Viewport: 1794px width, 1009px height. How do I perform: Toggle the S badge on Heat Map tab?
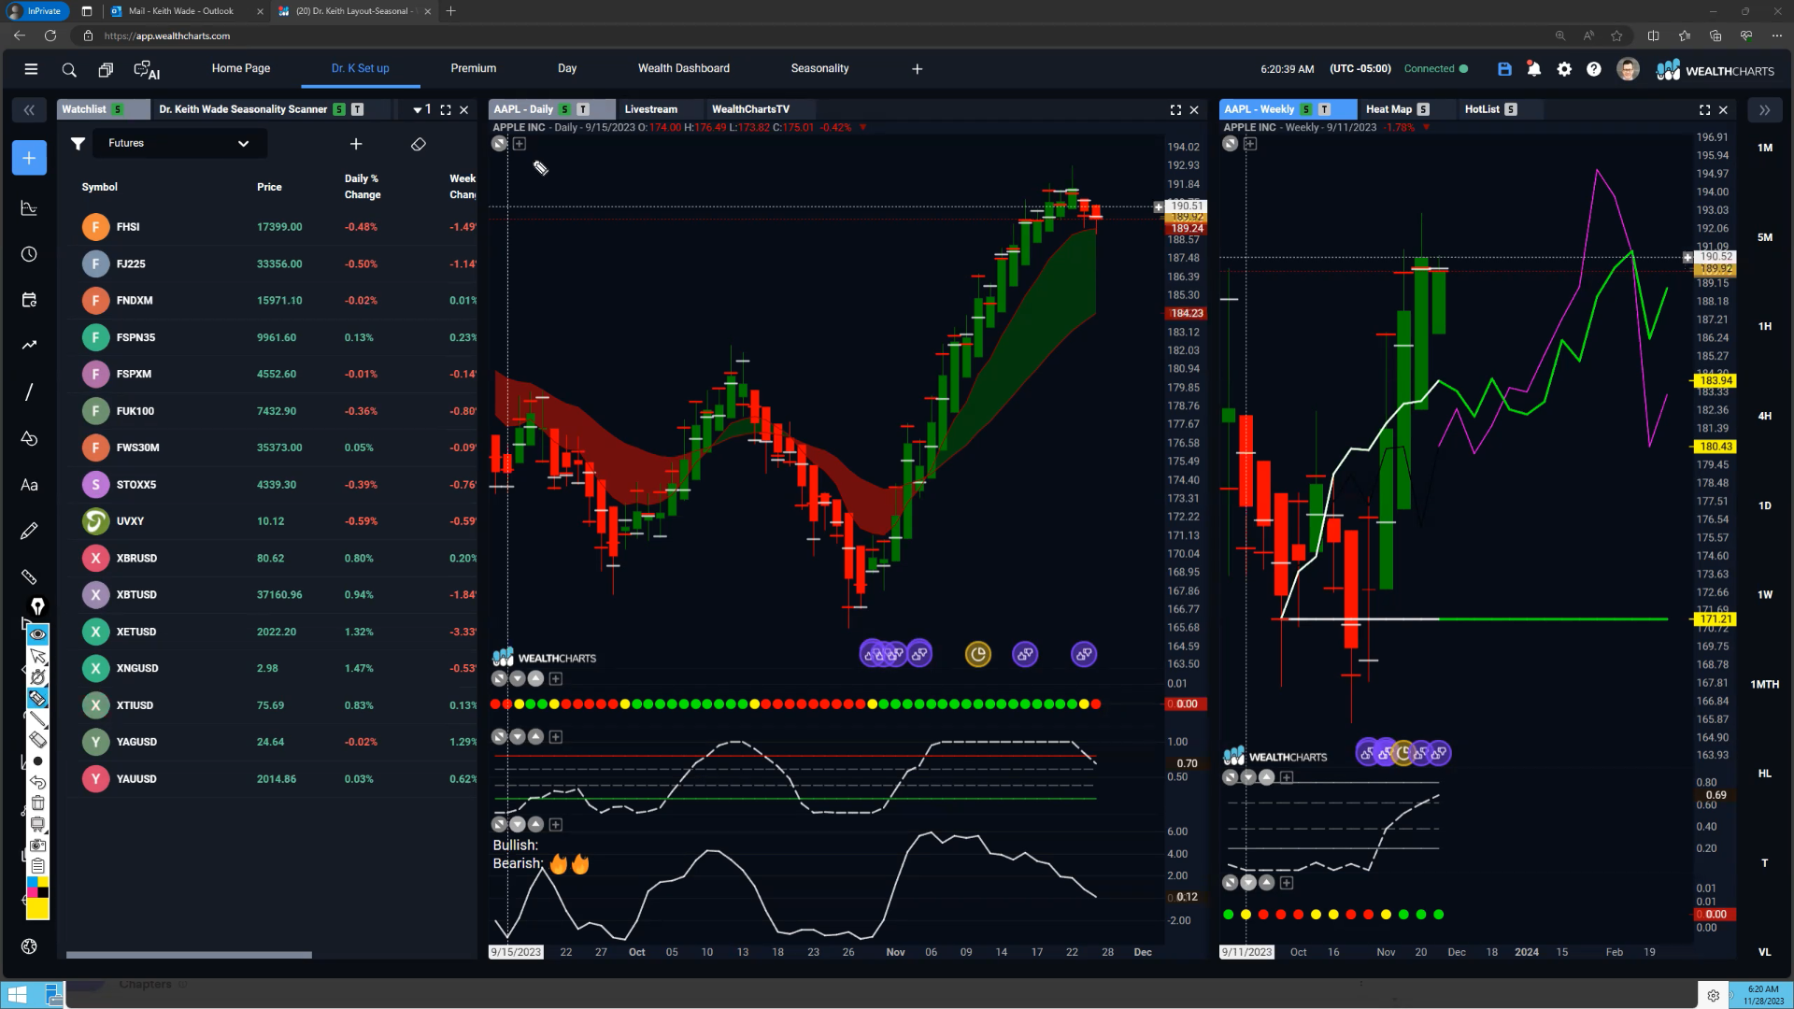coord(1423,109)
